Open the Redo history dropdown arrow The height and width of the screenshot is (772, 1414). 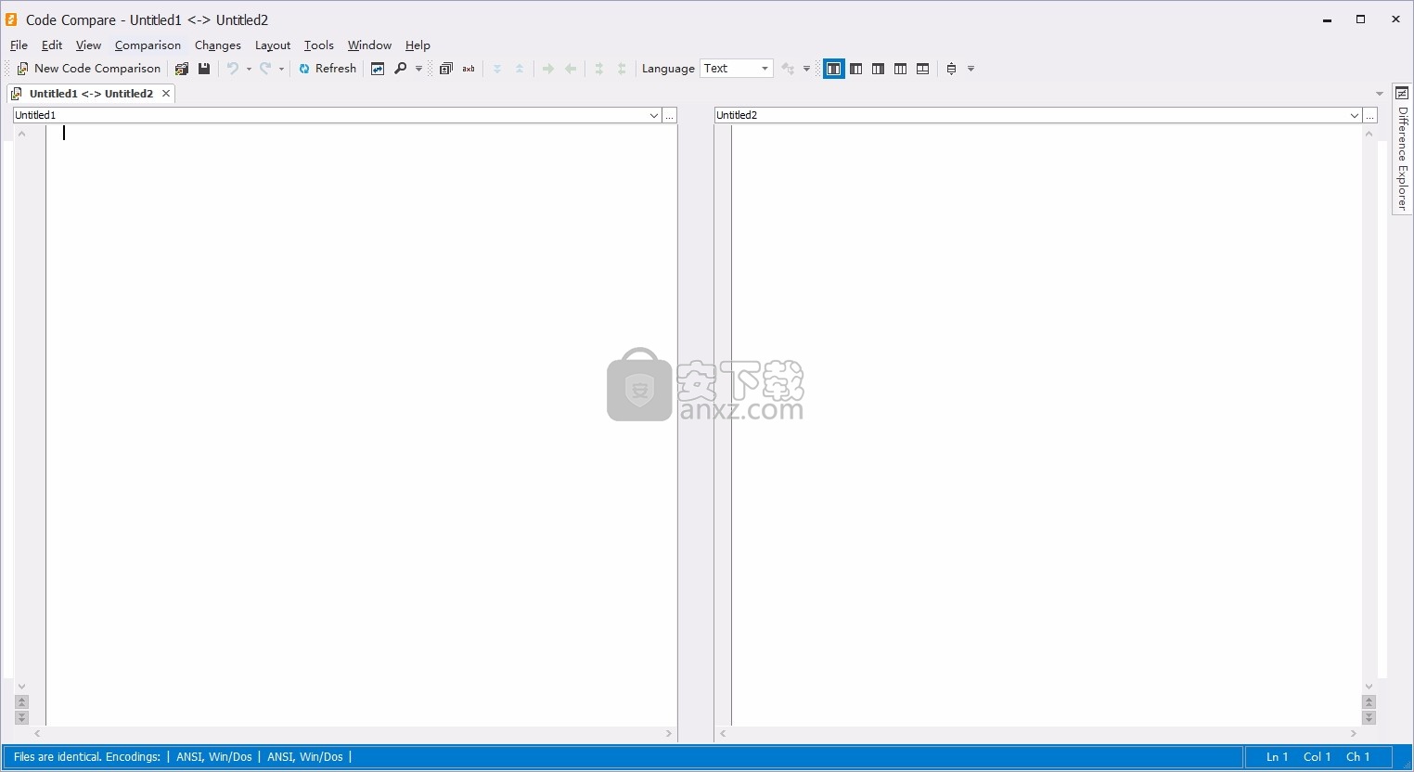[x=281, y=69]
